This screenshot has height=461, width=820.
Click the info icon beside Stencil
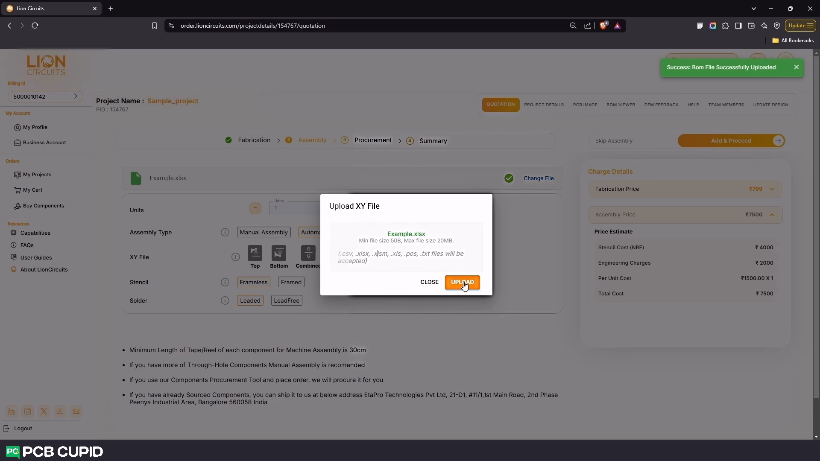pos(225,282)
